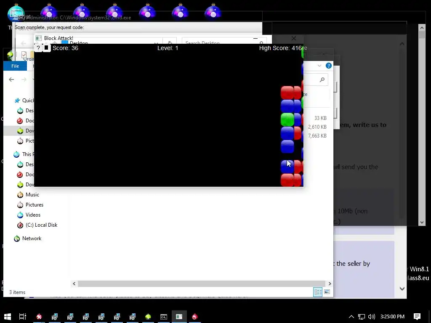This screenshot has width=431, height=323.
Task: Click the horizontal scrollbar track in File Explorer
Action: click(x=202, y=284)
